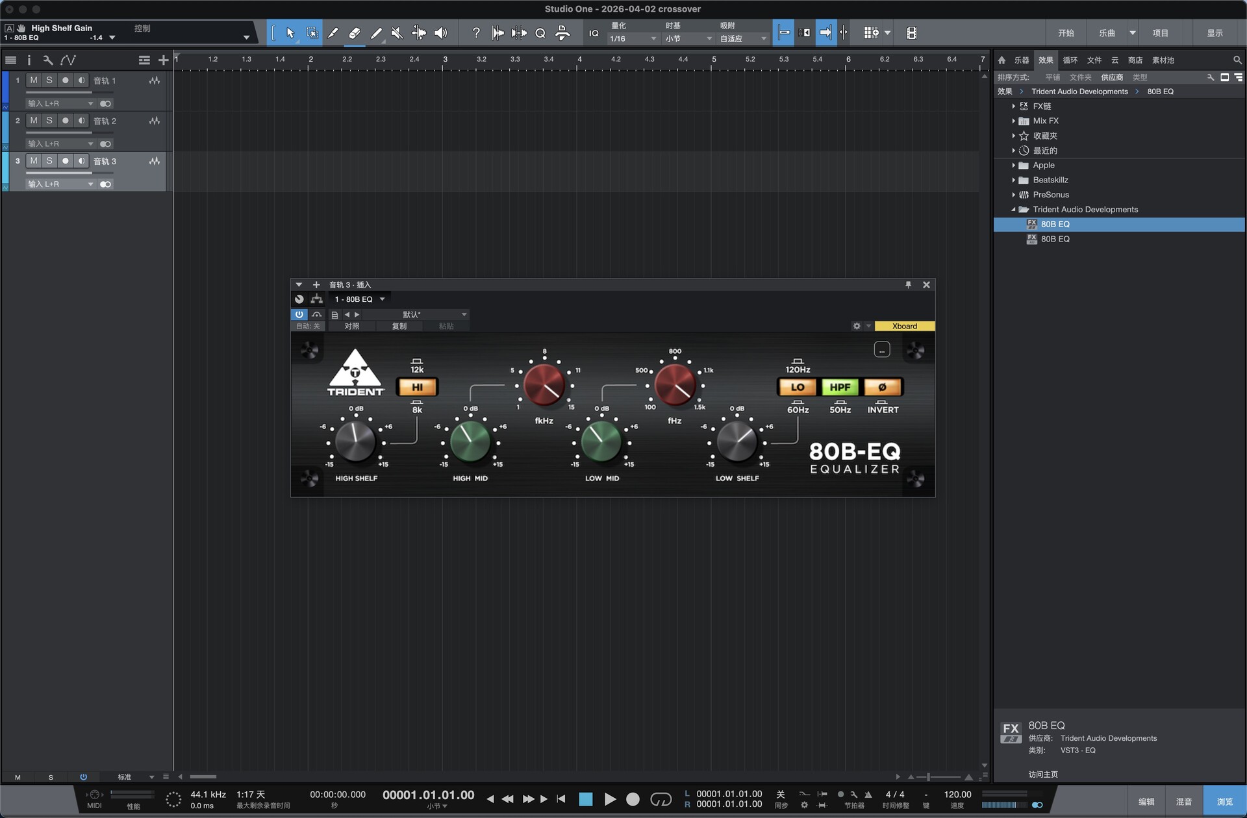1247x818 pixels.
Task: Open the quantize 1/16 dropdown
Action: [633, 39]
